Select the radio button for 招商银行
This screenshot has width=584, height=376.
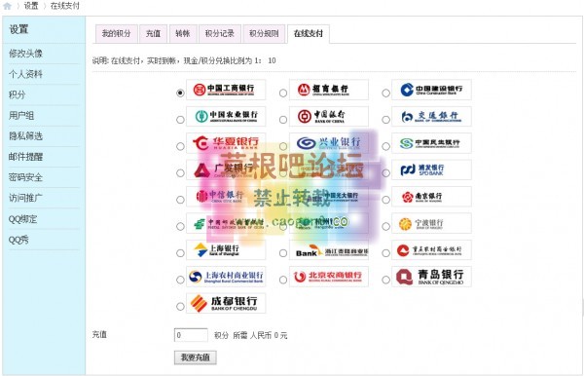click(x=283, y=93)
